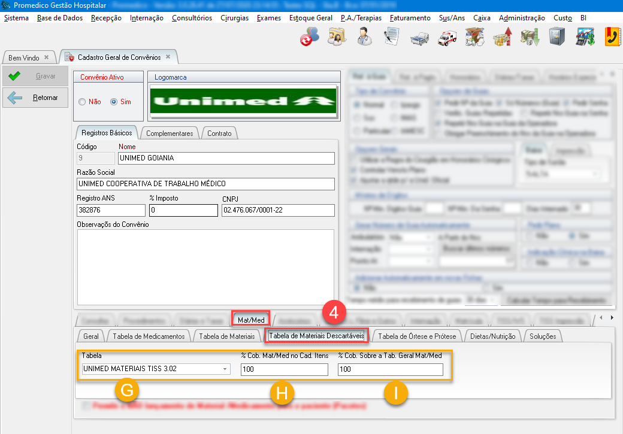The height and width of the screenshot is (434, 623).
Task: Open the Faturamento menu
Action: tap(410, 18)
